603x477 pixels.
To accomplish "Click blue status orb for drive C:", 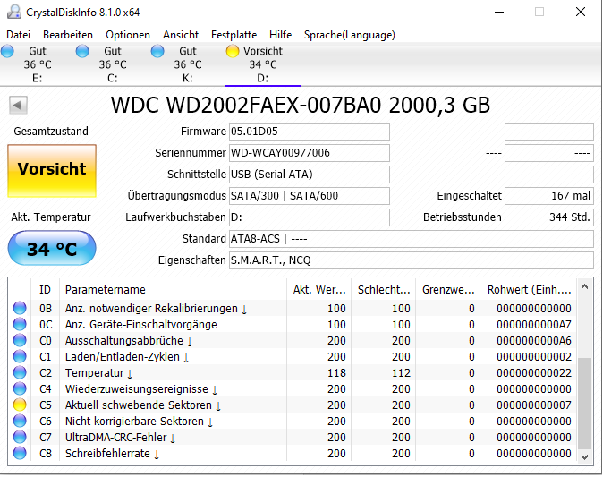I will coord(82,51).
